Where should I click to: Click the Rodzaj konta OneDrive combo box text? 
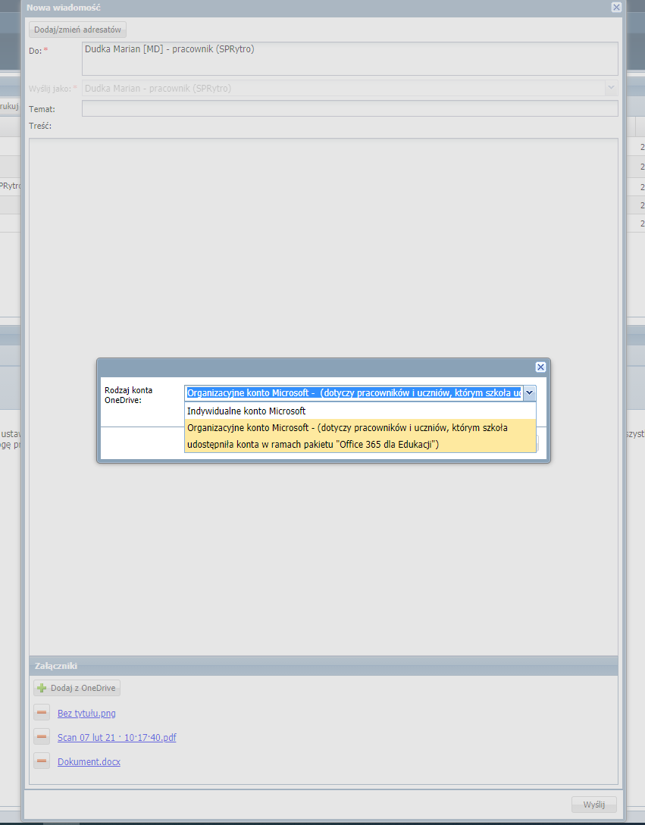[x=353, y=392]
